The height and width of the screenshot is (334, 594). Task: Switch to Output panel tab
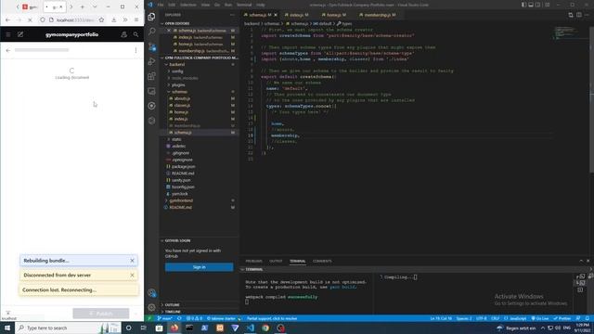[x=276, y=261]
